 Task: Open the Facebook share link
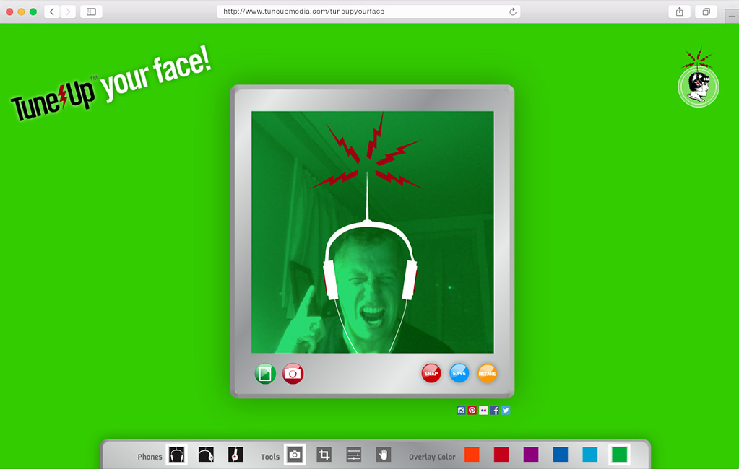[x=495, y=411]
